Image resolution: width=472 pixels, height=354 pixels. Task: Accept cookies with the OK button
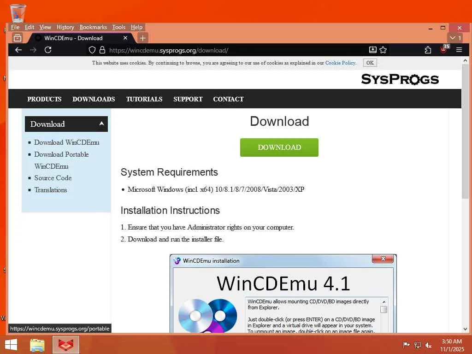pyautogui.click(x=370, y=63)
